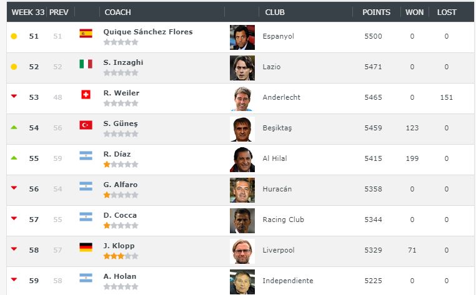The image size is (476, 295).
Task: Click the green up arrow for rank 55
Action: coord(14,158)
